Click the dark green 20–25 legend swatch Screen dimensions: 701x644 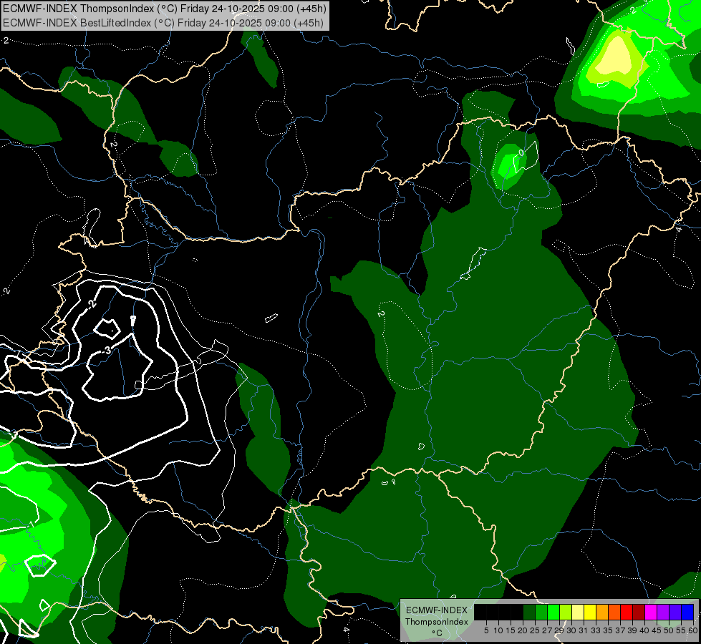pyautogui.click(x=529, y=612)
